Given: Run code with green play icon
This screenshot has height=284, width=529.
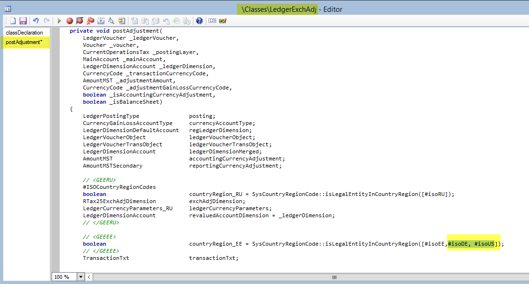Looking at the screenshot, I should (x=59, y=21).
